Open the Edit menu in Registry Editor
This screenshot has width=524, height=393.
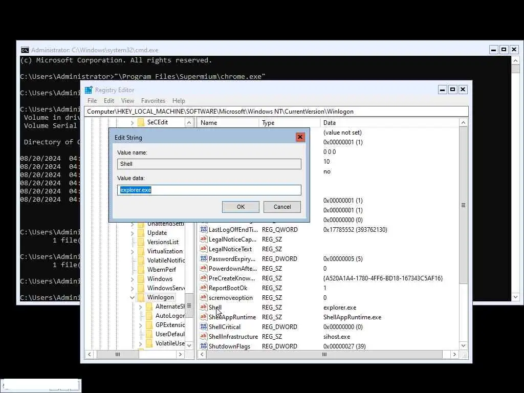pos(109,101)
